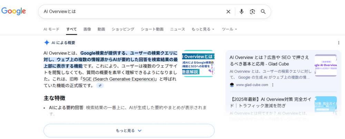The image size is (345, 139).
Task: Start voice search with microphone icon
Action: pos(241,12)
